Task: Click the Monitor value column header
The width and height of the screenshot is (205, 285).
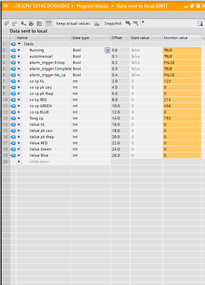Action: tap(182, 38)
